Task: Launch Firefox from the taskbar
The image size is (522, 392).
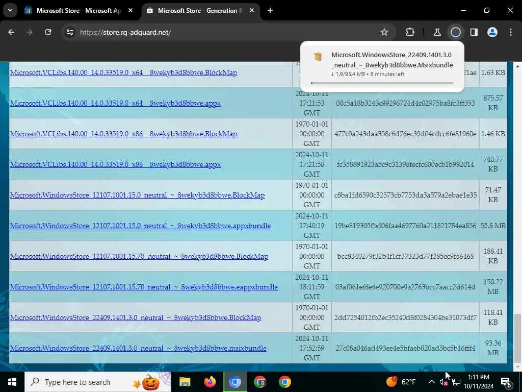Action: tap(210, 382)
